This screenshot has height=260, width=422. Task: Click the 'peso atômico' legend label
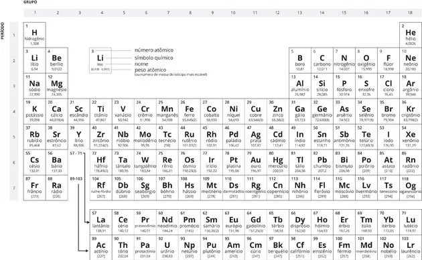[x=151, y=70]
